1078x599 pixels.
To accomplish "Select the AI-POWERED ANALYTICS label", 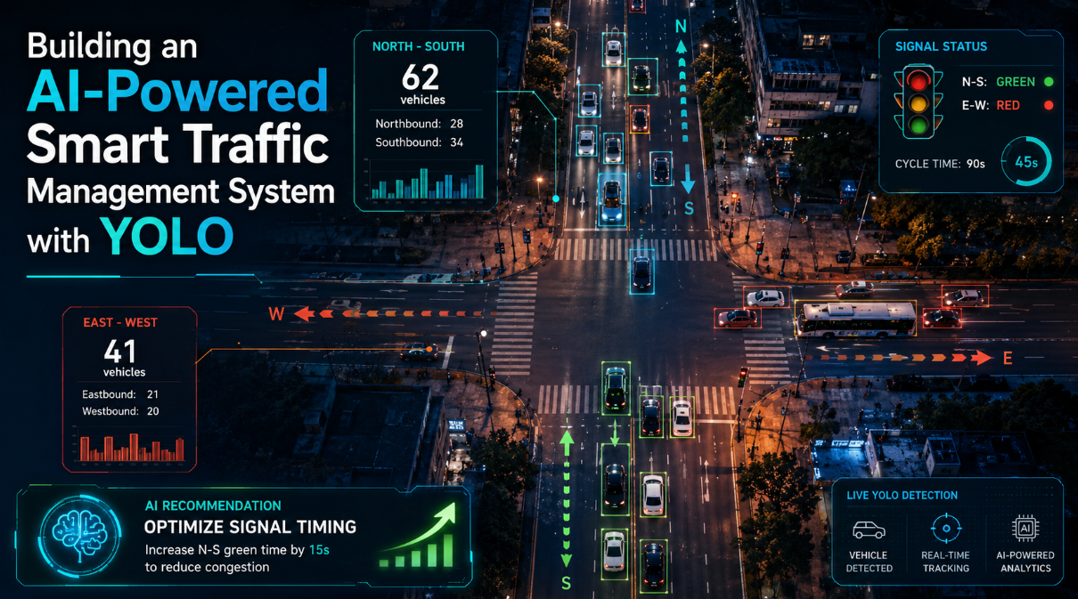I will click(x=1025, y=562).
